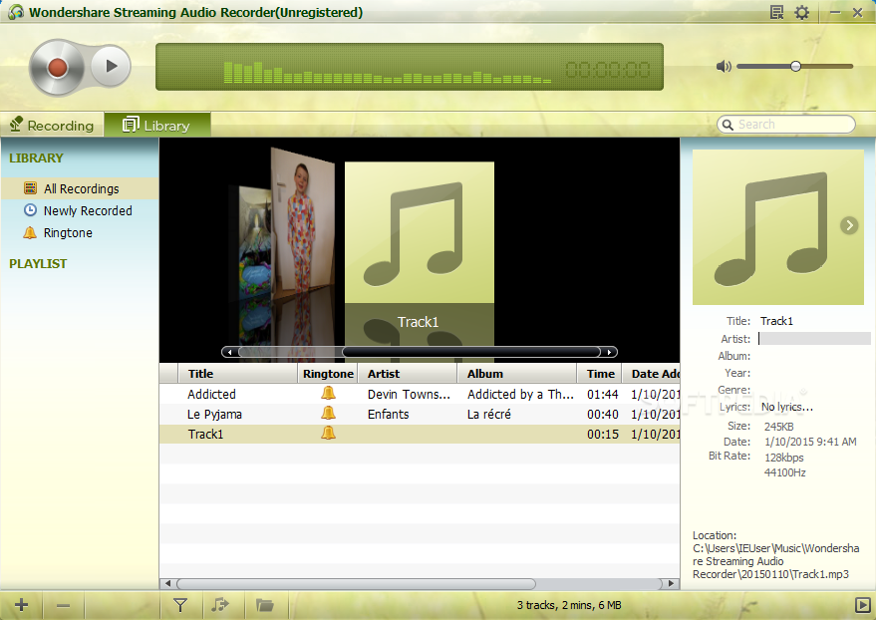
Task: Click track list horizontal scrollbar right arrow
Action: point(671,584)
